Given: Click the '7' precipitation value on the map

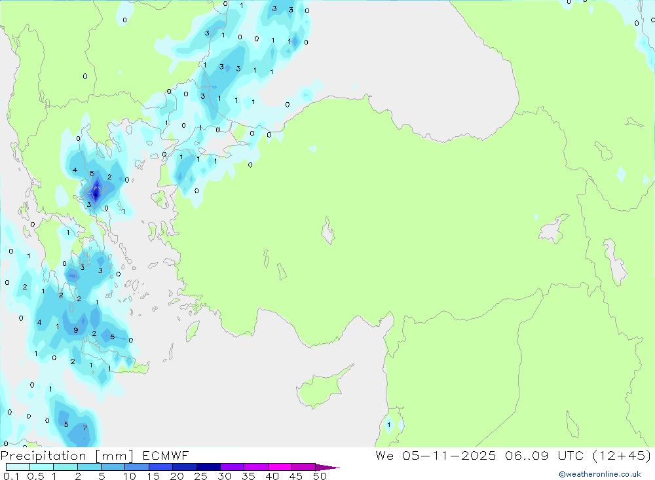Looking at the screenshot, I should click(x=84, y=428).
